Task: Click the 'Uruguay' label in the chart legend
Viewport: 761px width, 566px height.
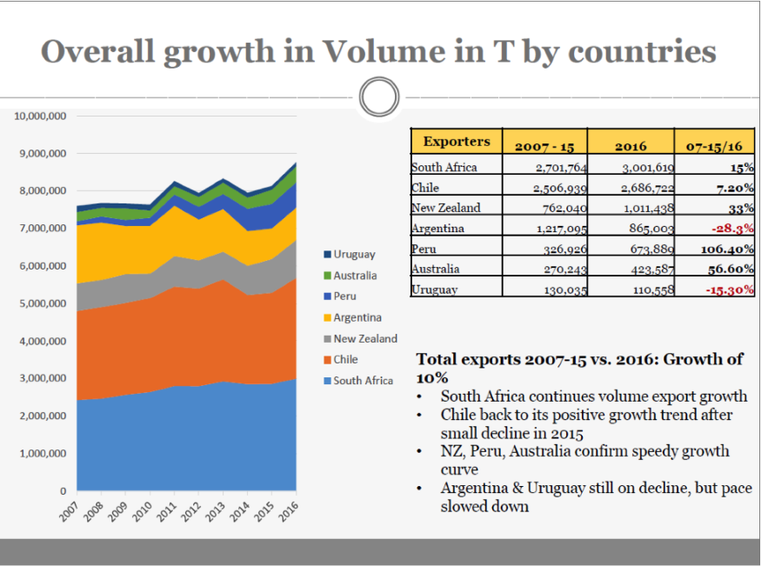Action: click(354, 255)
